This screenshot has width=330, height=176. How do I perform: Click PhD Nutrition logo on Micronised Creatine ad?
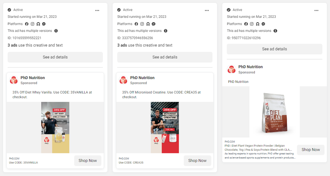pyautogui.click(x=123, y=80)
